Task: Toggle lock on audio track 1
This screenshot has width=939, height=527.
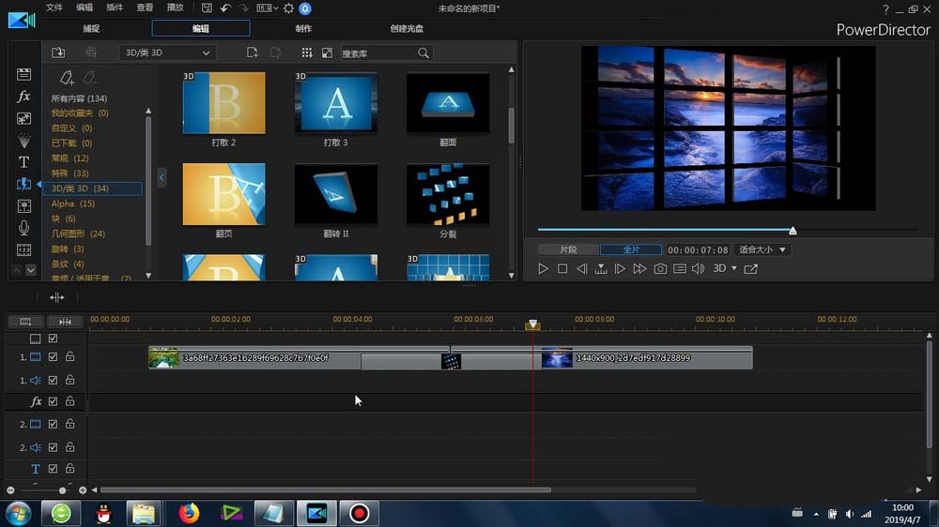Action: click(70, 380)
